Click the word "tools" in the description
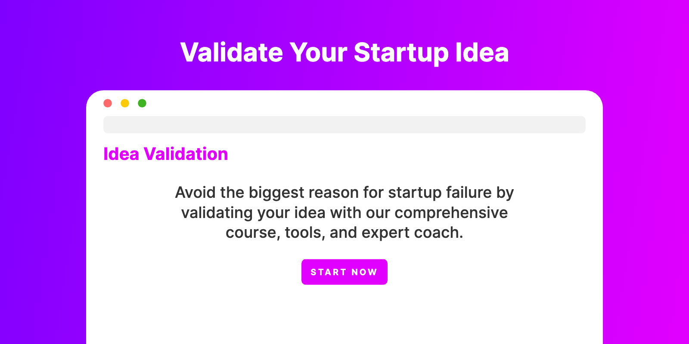The width and height of the screenshot is (689, 344). click(304, 233)
